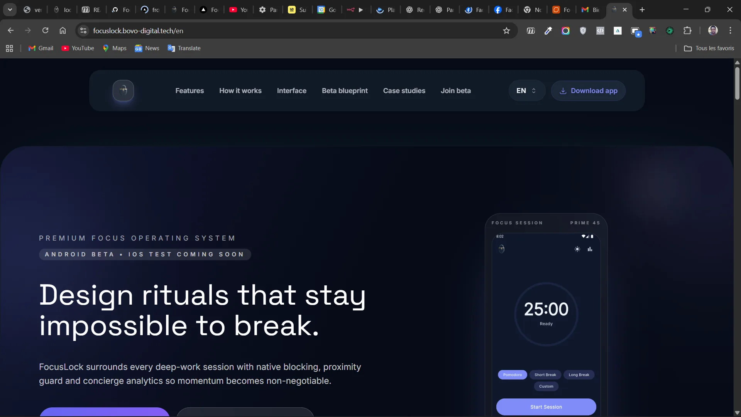Click the brightness sun icon in phone mockup

pos(577,249)
